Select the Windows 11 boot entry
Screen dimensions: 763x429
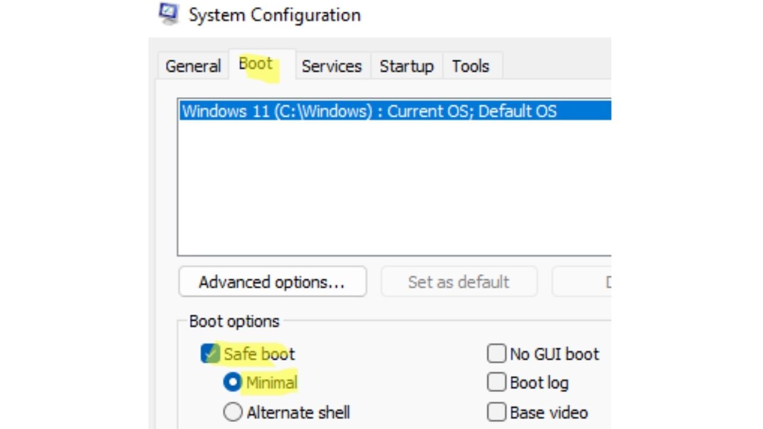tap(370, 111)
